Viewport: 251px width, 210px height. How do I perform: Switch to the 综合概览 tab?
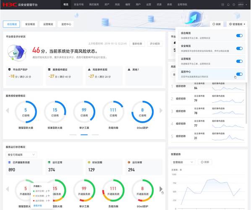point(11,24)
